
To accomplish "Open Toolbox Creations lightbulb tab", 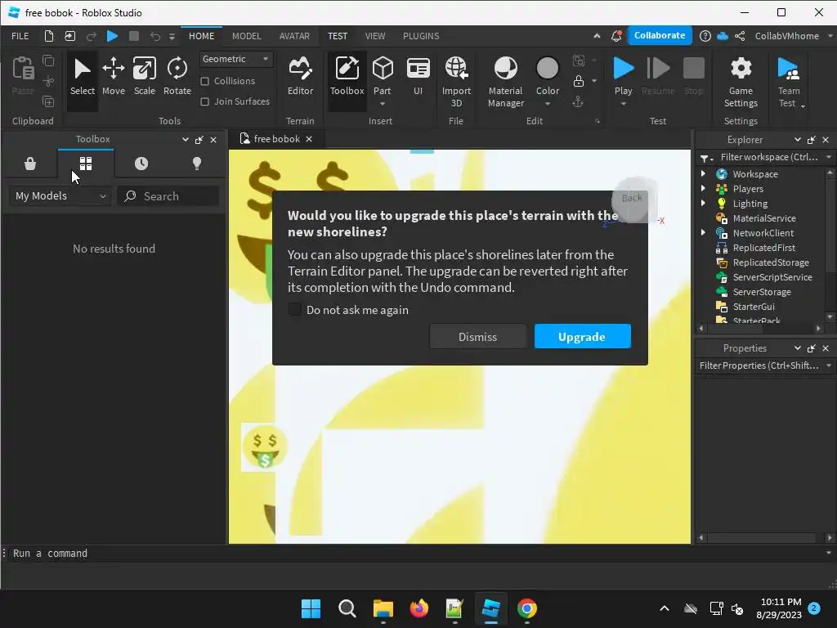I will tap(197, 164).
